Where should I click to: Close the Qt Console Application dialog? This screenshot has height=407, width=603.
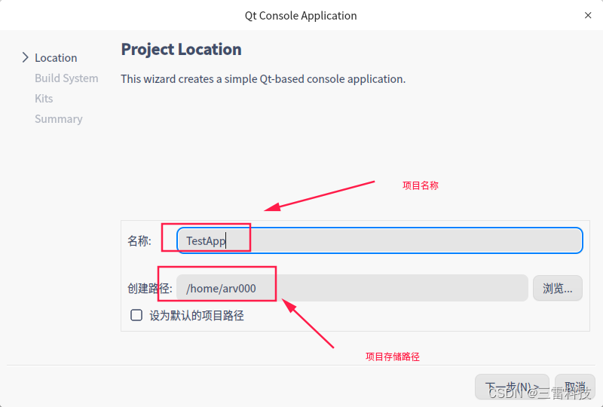[588, 15]
